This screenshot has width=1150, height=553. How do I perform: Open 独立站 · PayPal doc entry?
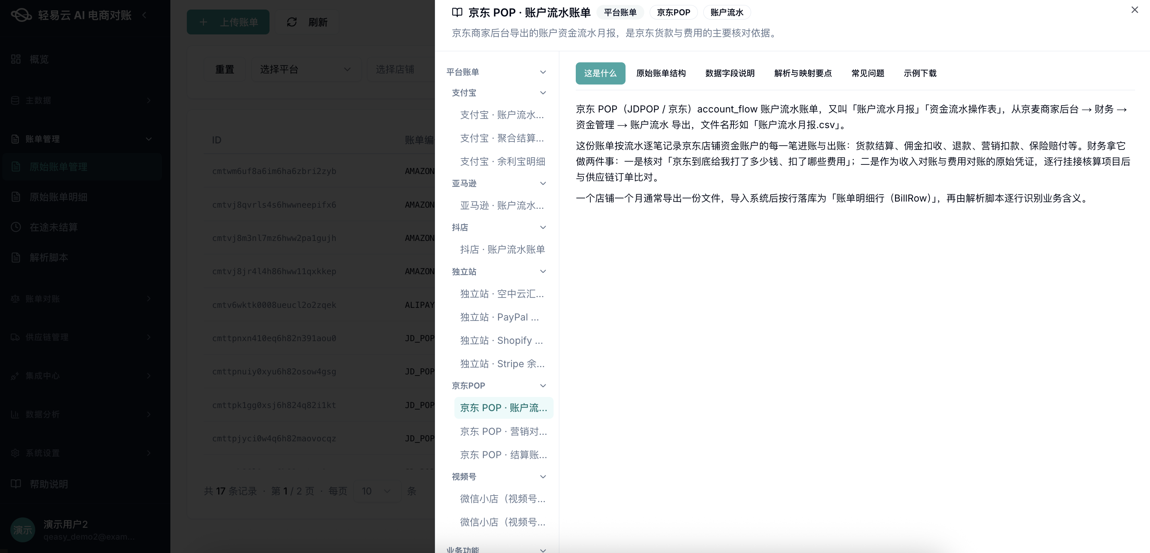(503, 317)
